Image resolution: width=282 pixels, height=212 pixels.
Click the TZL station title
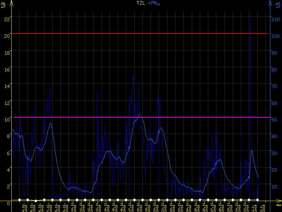141,3
